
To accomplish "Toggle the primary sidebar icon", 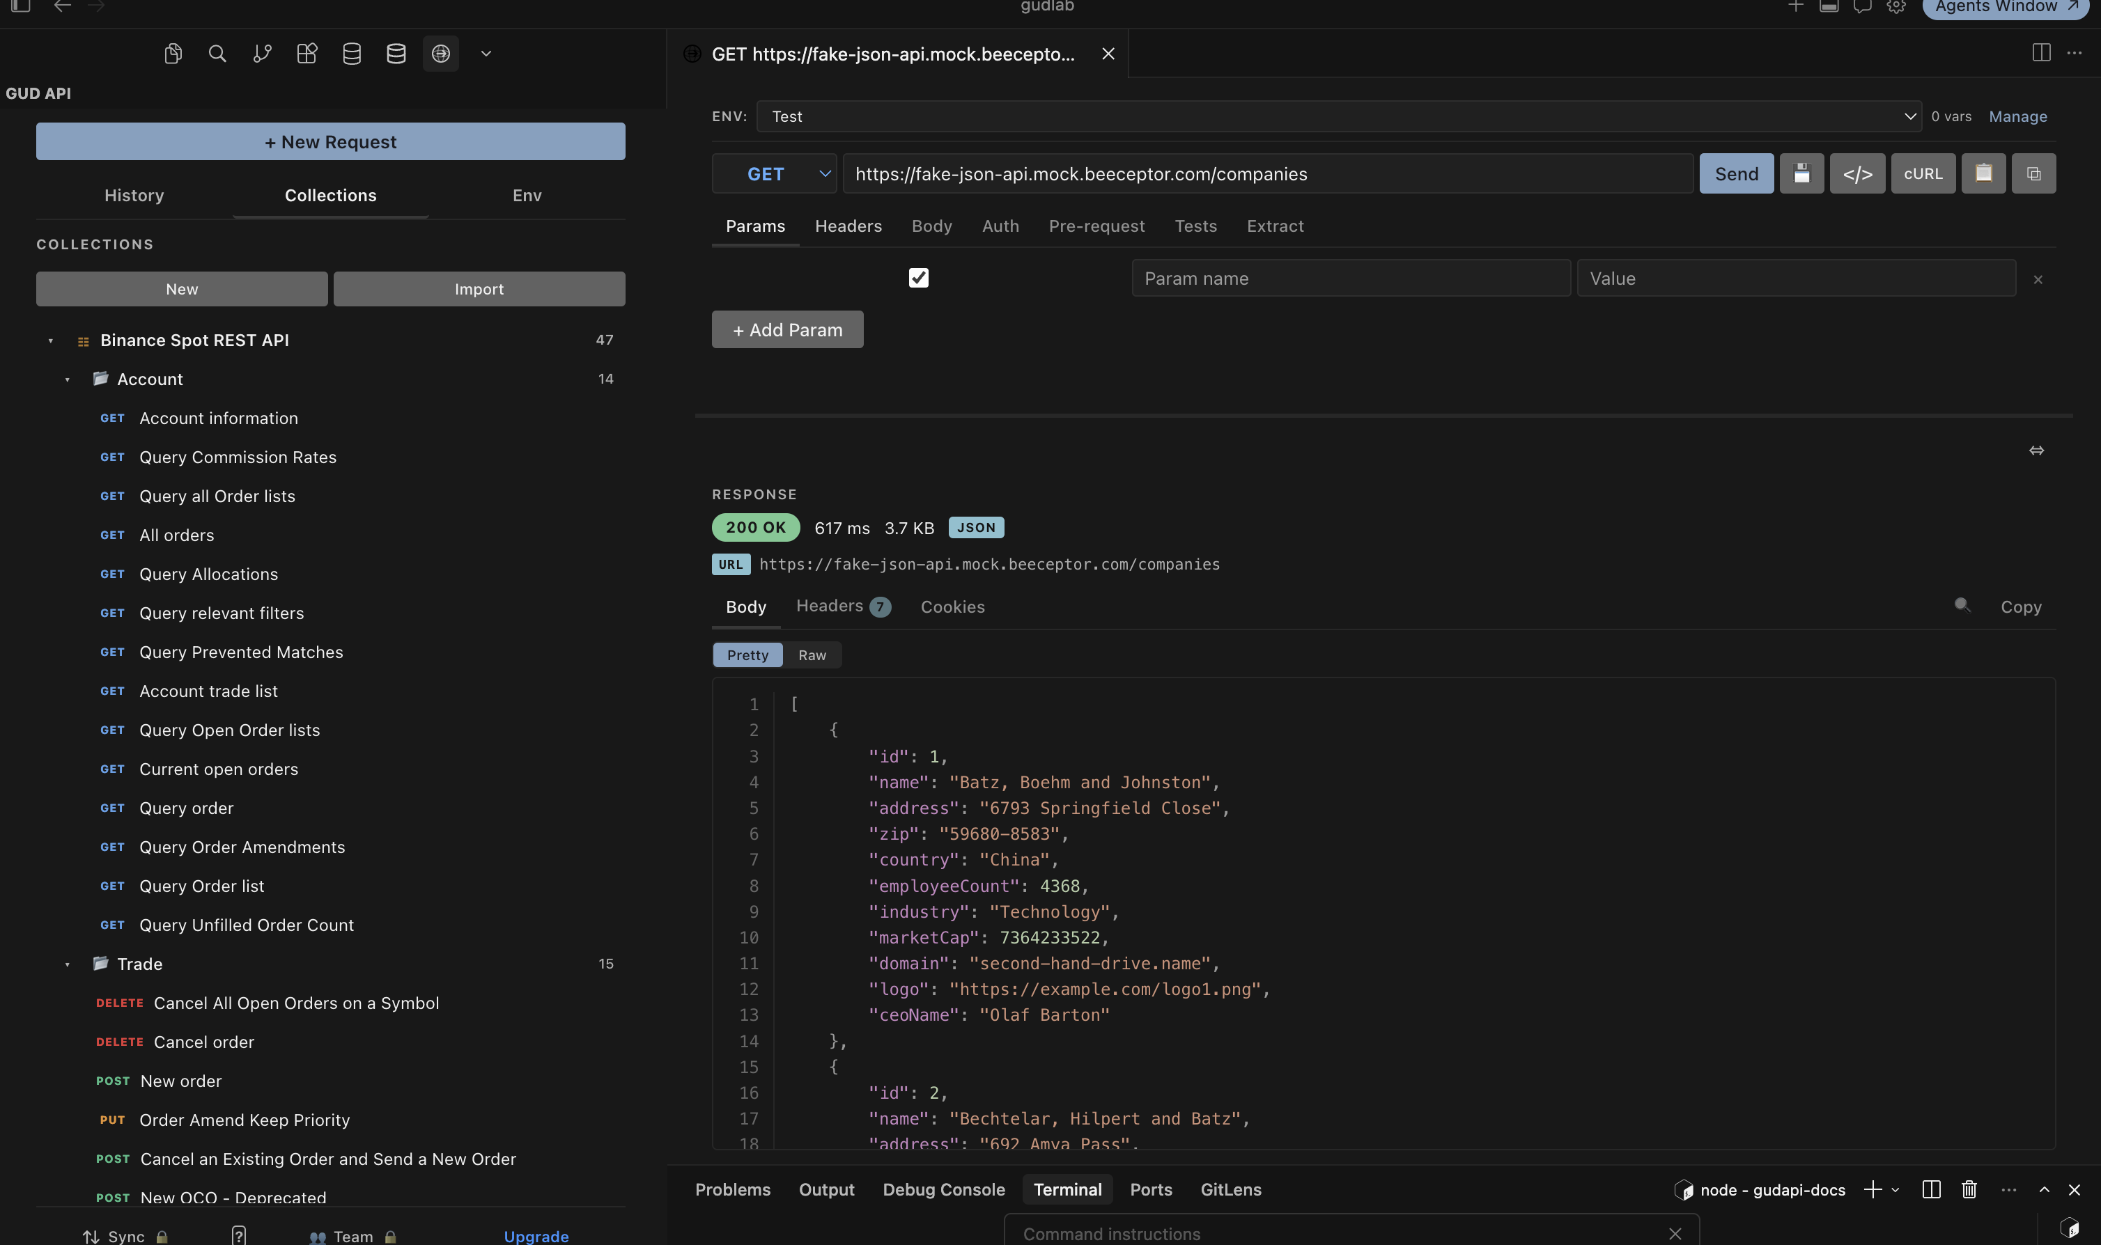I will (21, 6).
